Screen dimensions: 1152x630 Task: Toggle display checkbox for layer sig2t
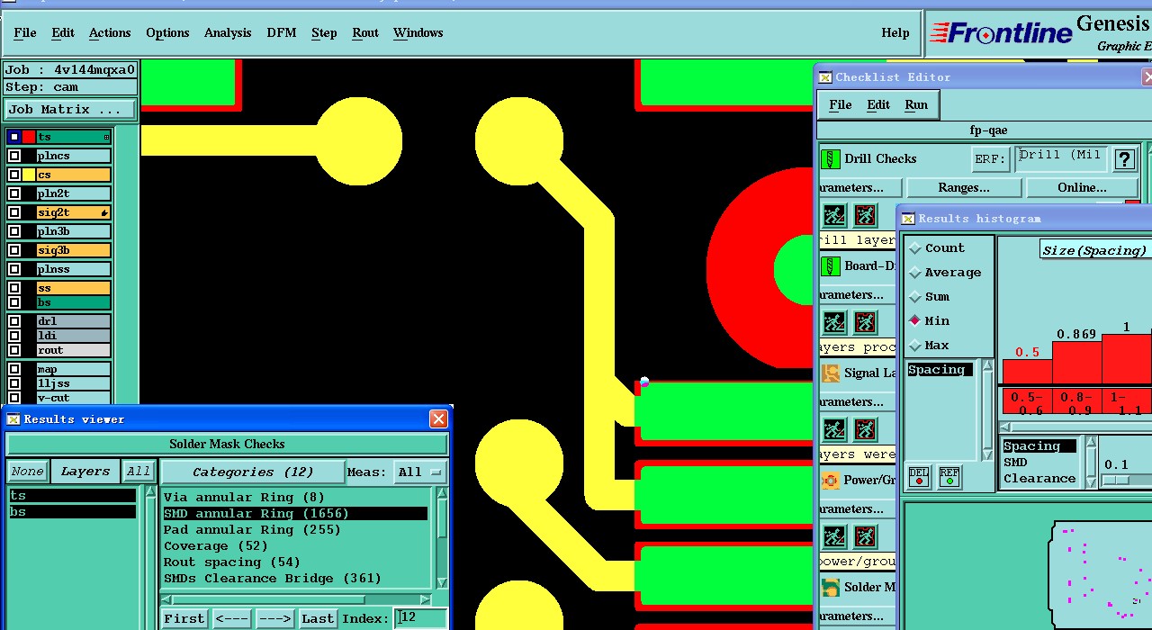(x=14, y=212)
